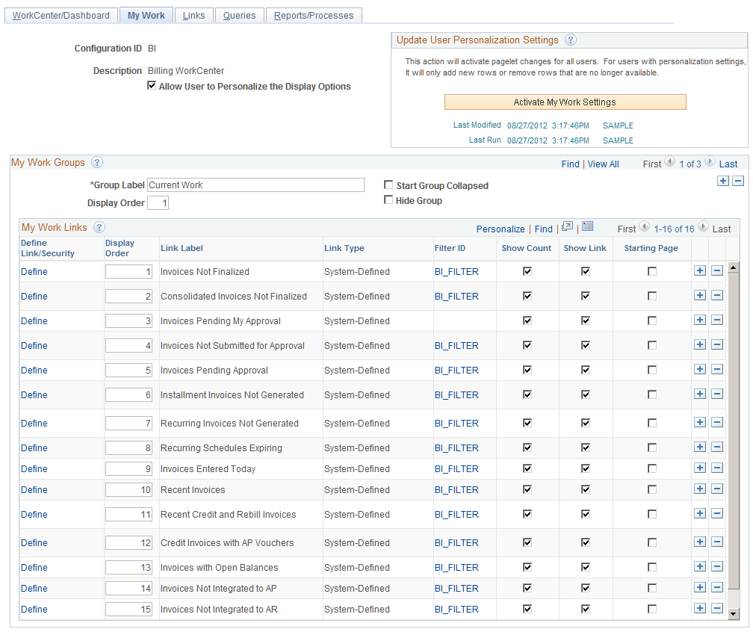The width and height of the screenshot is (753, 632).
Task: Click the Invoices with Open Balances label
Action: pos(219,568)
